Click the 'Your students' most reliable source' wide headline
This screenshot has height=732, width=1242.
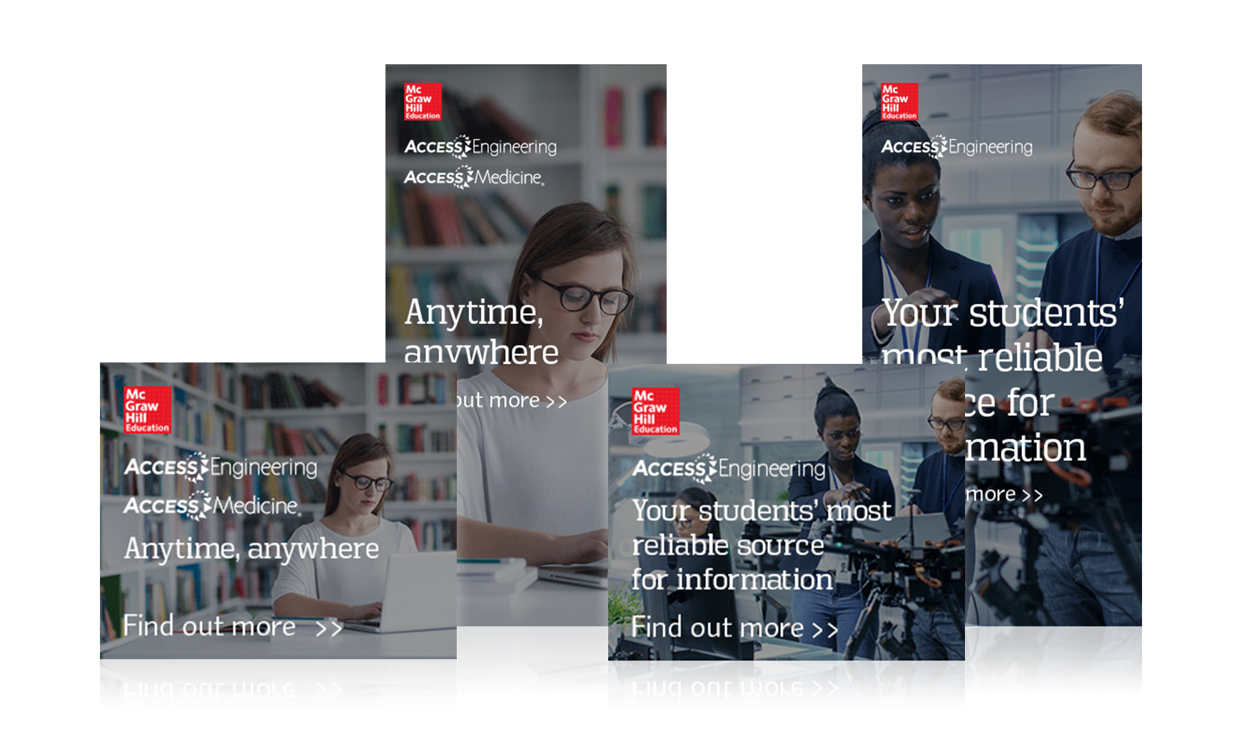pyautogui.click(x=761, y=545)
